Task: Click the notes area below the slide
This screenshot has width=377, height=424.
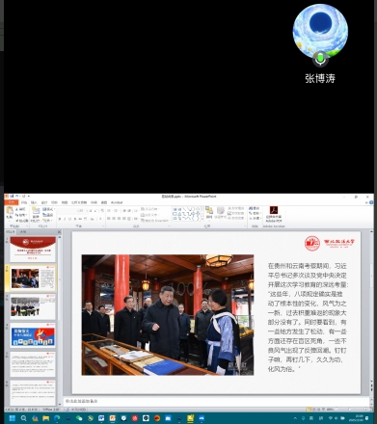Action: click(216, 401)
